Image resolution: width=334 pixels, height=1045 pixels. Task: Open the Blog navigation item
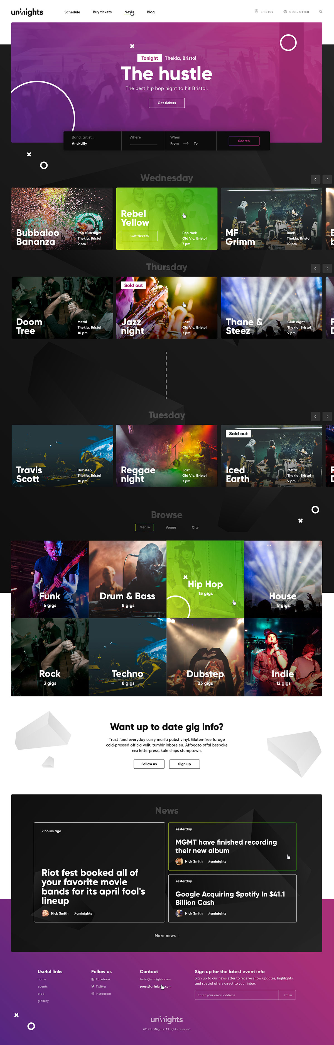point(150,12)
